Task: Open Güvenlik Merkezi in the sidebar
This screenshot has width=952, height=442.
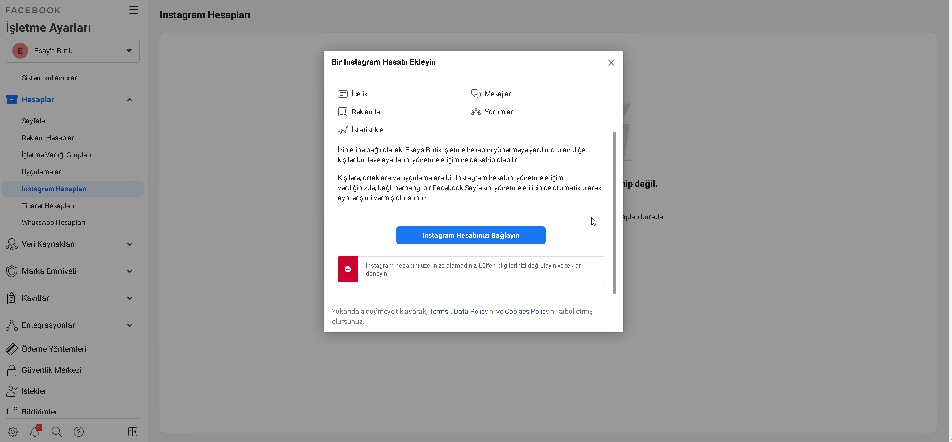Action: (52, 370)
